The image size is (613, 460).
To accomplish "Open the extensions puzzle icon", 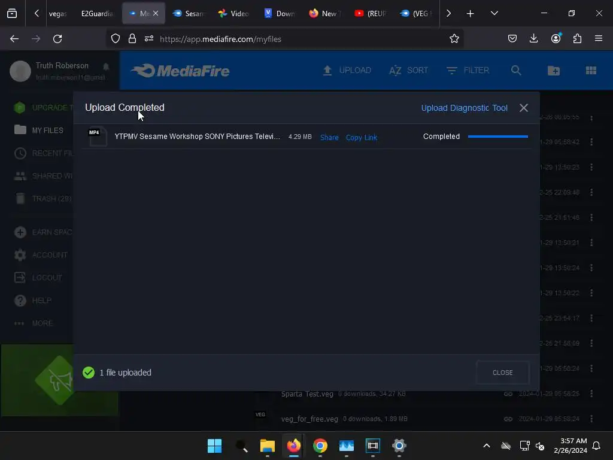I will click(x=577, y=38).
